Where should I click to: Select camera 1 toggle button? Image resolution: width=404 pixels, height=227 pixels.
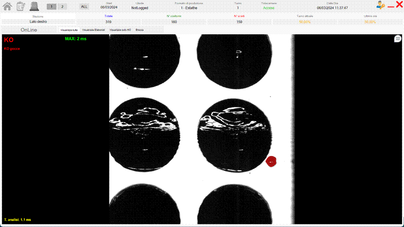coord(51,7)
